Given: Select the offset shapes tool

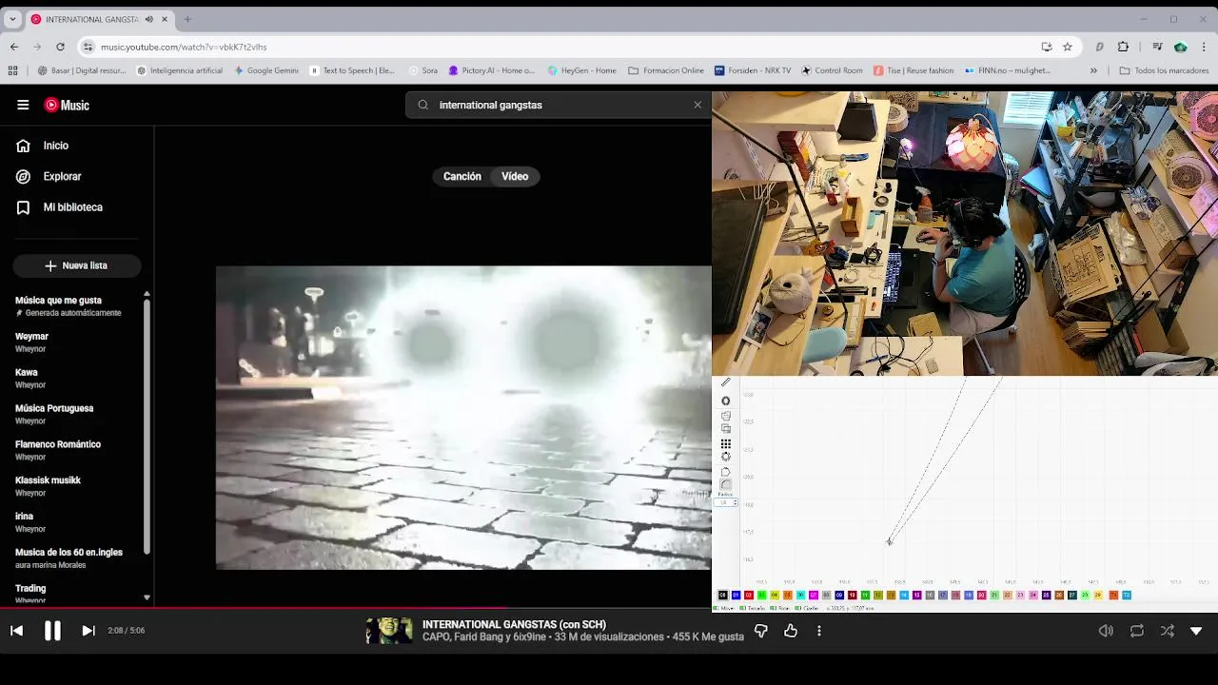Looking at the screenshot, I should tap(726, 416).
